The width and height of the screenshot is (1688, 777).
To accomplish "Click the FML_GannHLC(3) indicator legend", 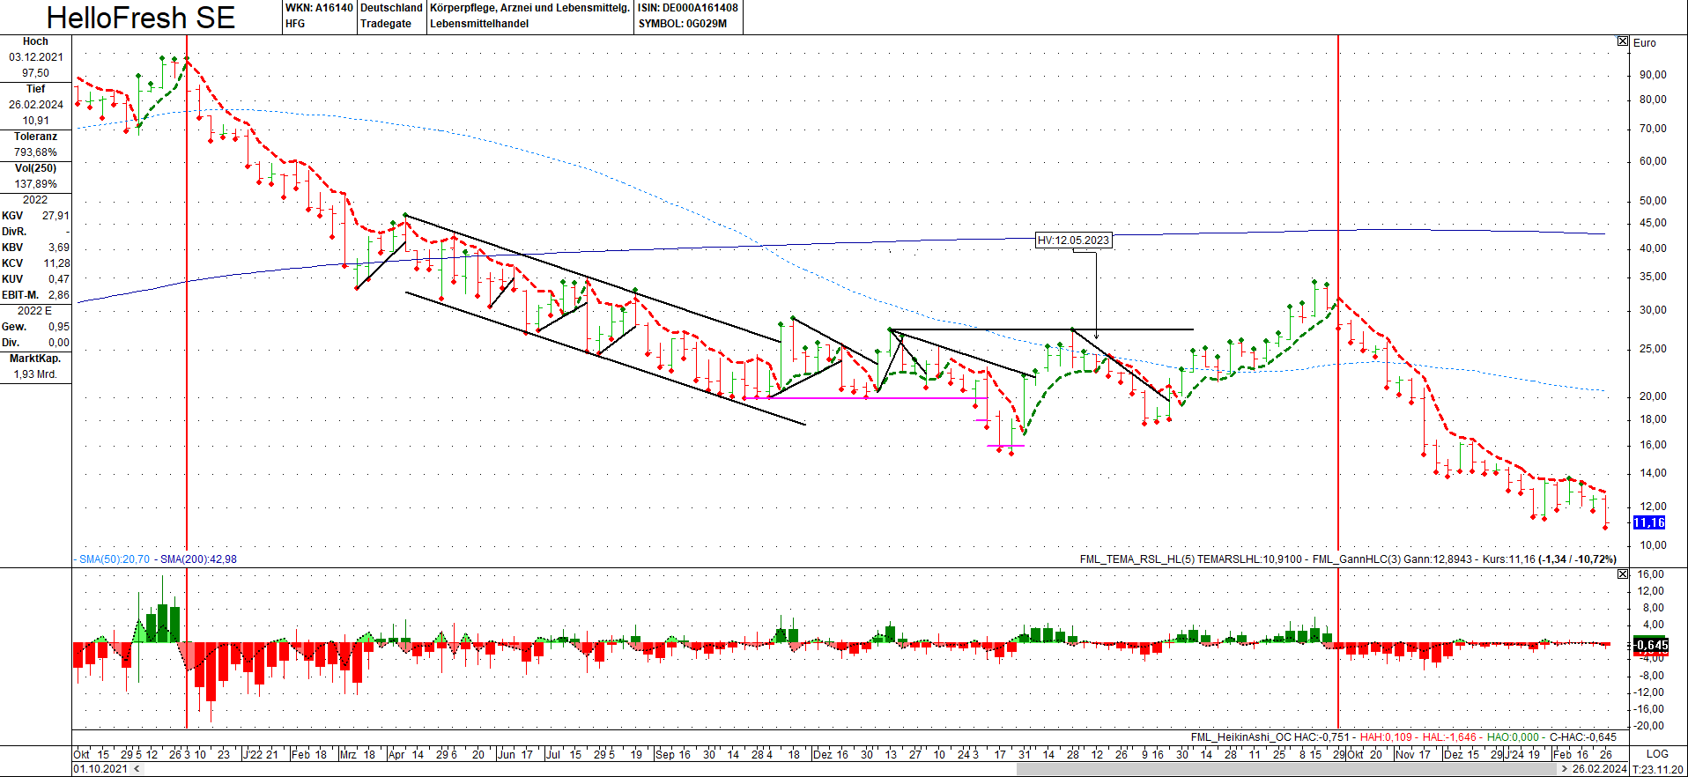I will click(1392, 559).
